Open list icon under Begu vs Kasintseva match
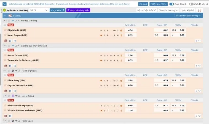Screen dimensions: 209x124 (10, 116)
